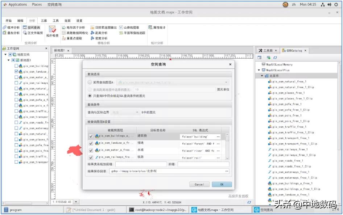Image resolution: width=343 pixels, height=215 pixels.
Task: Uncheck the gis_osm_buildings row in the dialog
Action: pyautogui.click(x=91, y=136)
